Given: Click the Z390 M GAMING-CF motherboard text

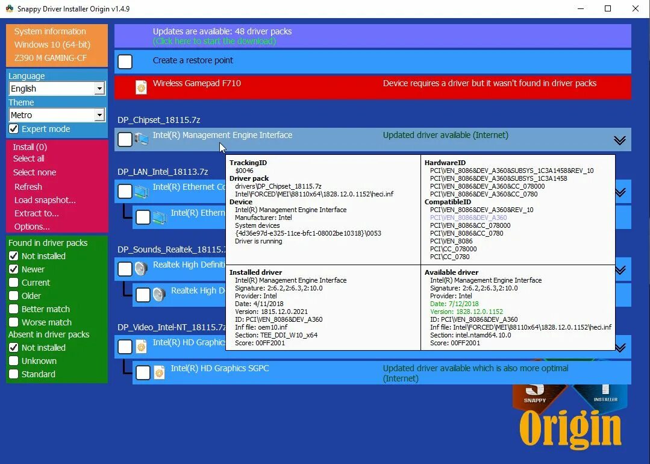Looking at the screenshot, I should click(51, 58).
